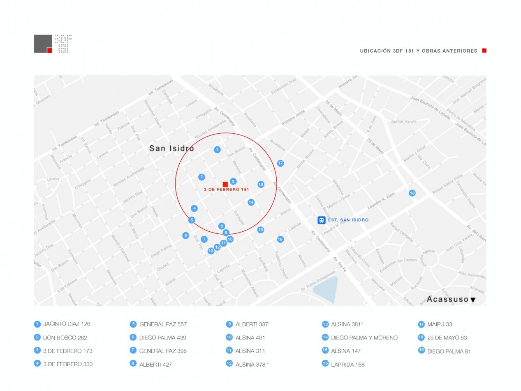Click the UBICACIÓN 3DF 181 Y OBRAS ANTERIORES title
This screenshot has width=521, height=391.
(x=419, y=51)
